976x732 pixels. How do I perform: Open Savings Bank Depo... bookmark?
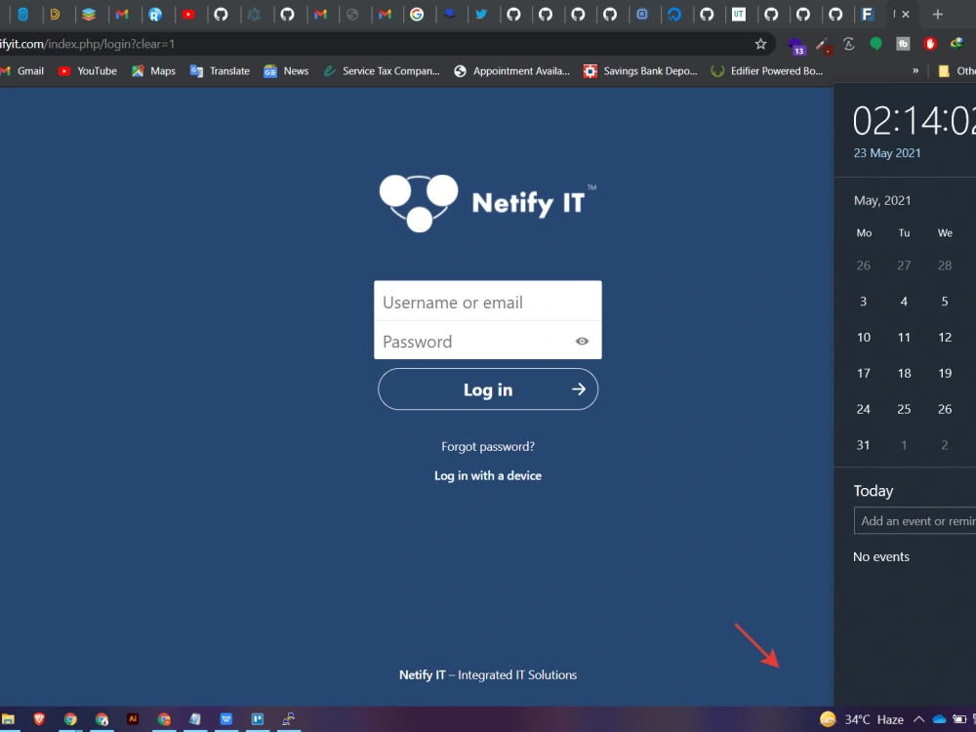coord(640,71)
